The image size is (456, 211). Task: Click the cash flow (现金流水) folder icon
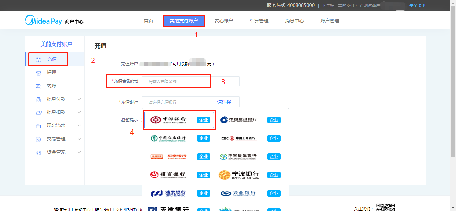[x=39, y=126]
